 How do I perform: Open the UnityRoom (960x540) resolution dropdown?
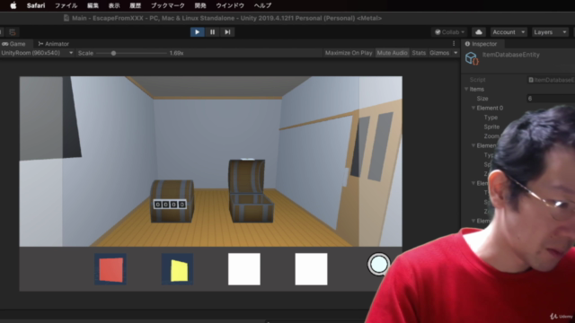pos(37,53)
